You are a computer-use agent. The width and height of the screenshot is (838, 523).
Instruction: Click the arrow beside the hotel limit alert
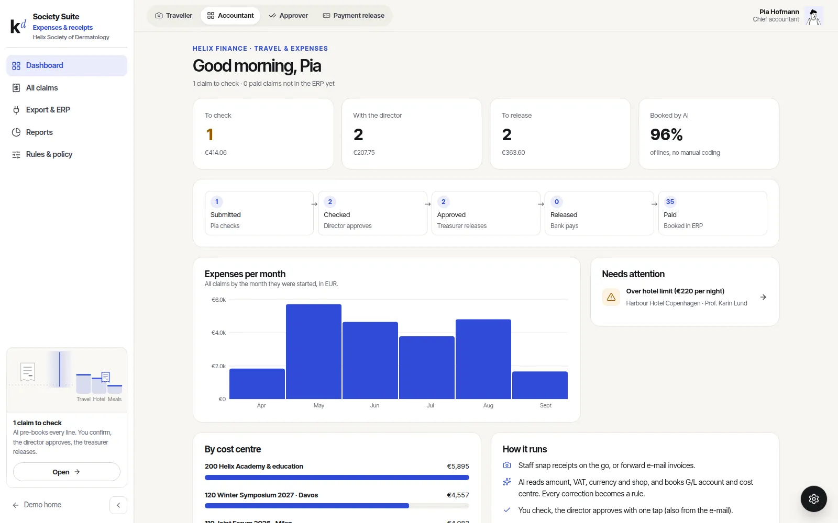(x=763, y=297)
